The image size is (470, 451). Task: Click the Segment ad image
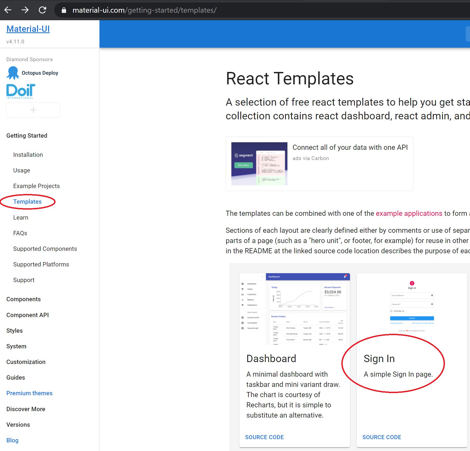(x=259, y=164)
